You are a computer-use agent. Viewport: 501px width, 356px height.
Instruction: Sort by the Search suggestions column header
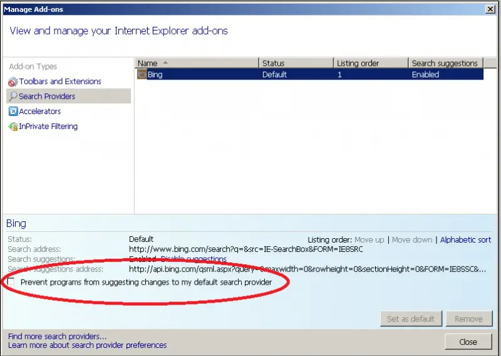click(446, 63)
